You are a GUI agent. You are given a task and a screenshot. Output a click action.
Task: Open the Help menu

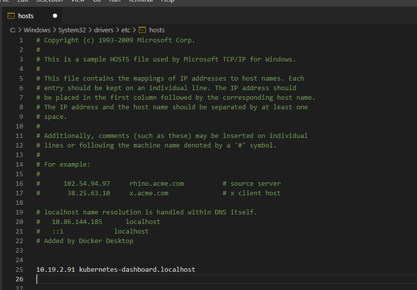coord(167,1)
